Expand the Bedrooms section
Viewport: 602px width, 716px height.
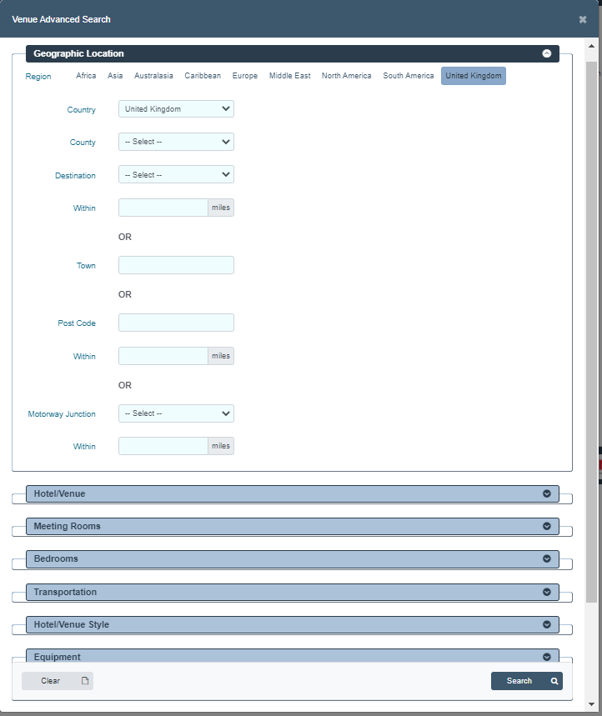[x=293, y=559]
